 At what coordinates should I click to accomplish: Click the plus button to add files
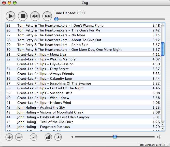tap(9, 137)
